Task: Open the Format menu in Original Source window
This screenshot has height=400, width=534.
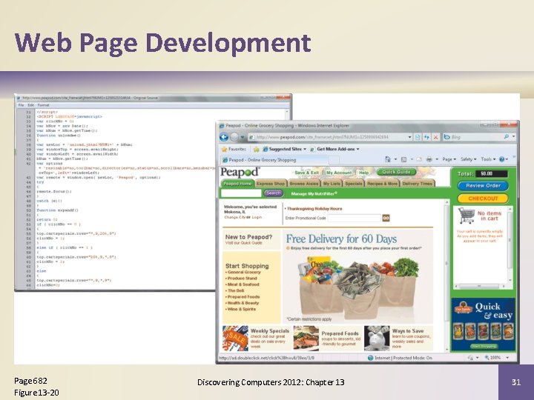Action: pyautogui.click(x=43, y=105)
